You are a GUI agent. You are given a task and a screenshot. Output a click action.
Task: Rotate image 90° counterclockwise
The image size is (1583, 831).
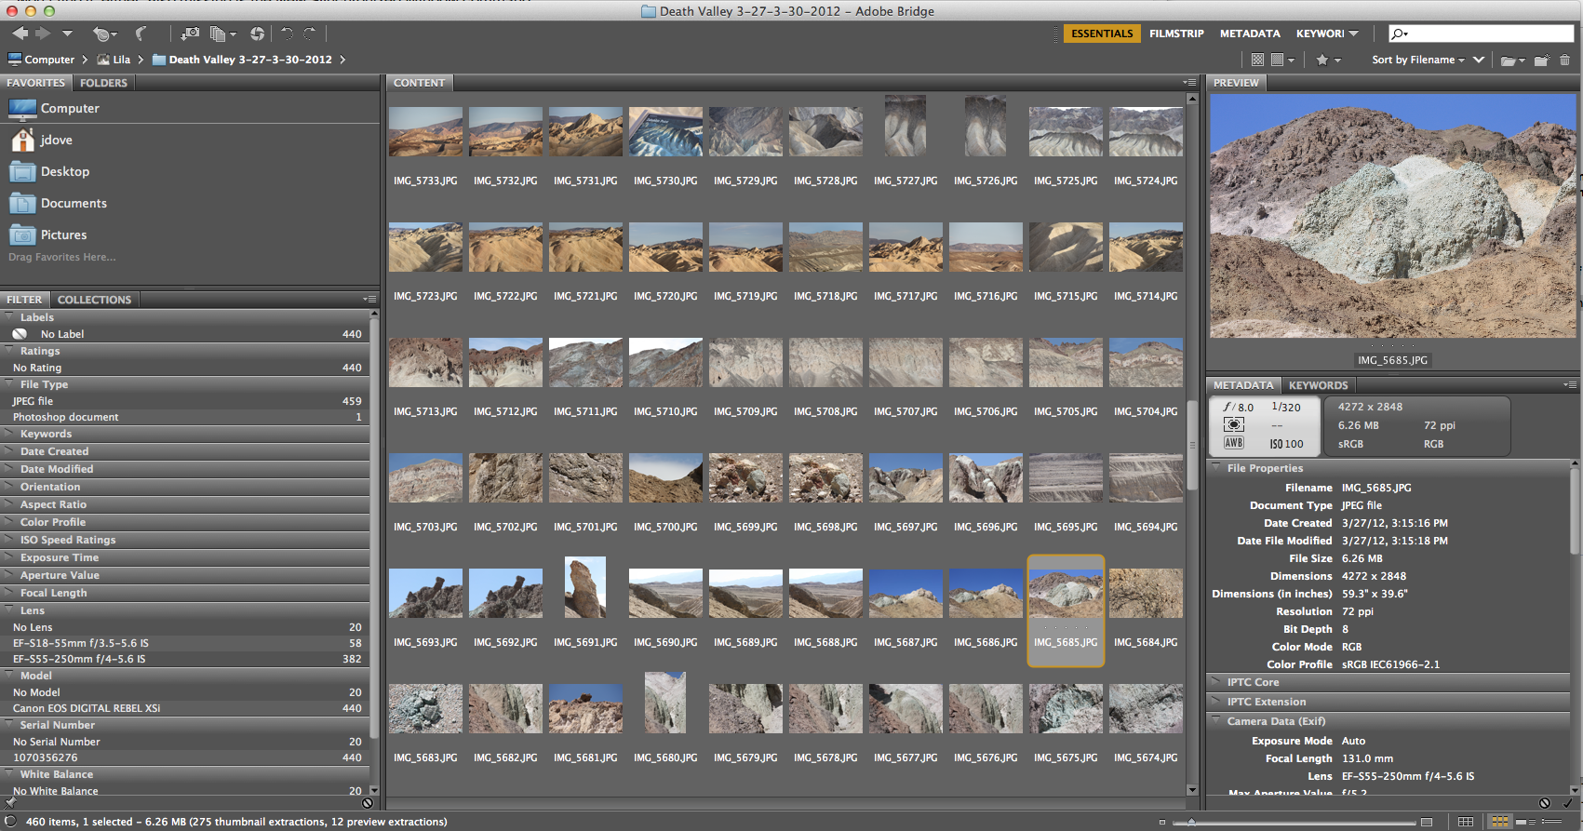[287, 34]
